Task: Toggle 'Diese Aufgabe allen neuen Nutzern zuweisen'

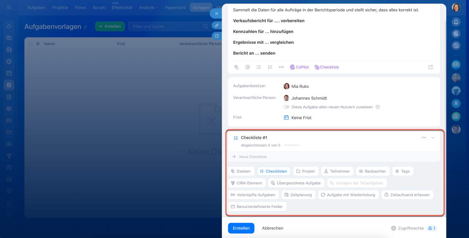Action: pyautogui.click(x=286, y=107)
